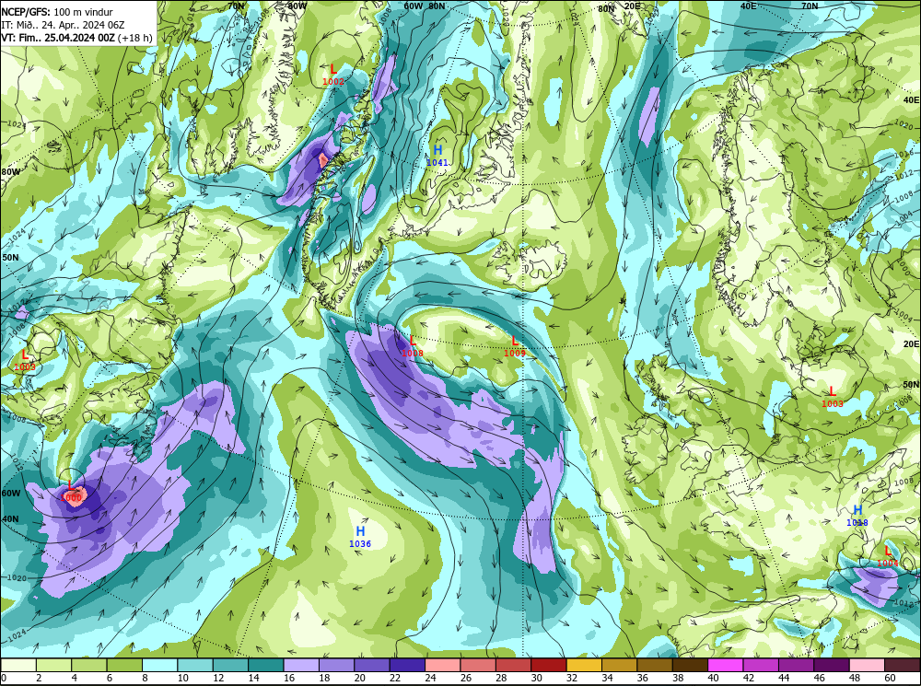The height and width of the screenshot is (686, 921).
Task: Select the dark gold 34–36 legend swatch
Action: point(619,665)
